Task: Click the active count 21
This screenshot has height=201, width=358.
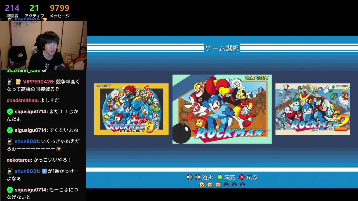Action: tap(34, 8)
